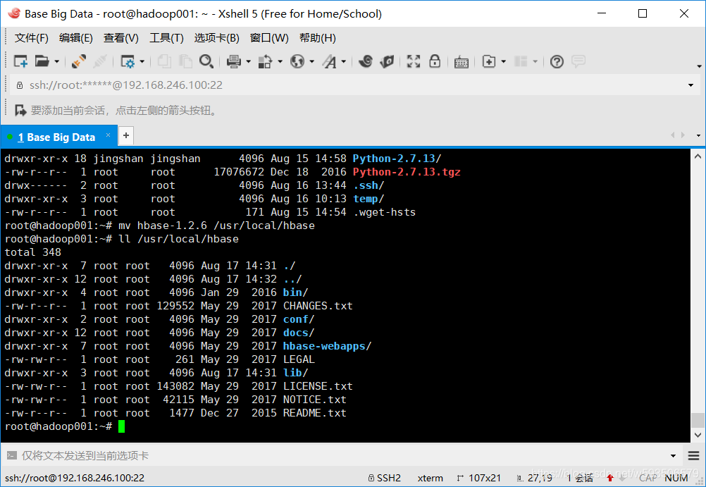Click the Find magnifier icon
The height and width of the screenshot is (487, 706).
pos(206,61)
